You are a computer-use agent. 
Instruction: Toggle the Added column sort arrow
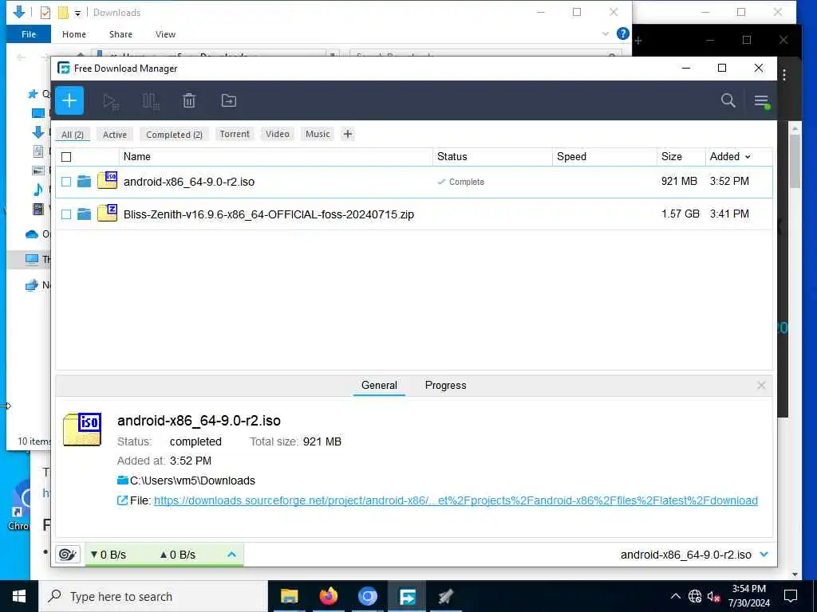tap(748, 157)
